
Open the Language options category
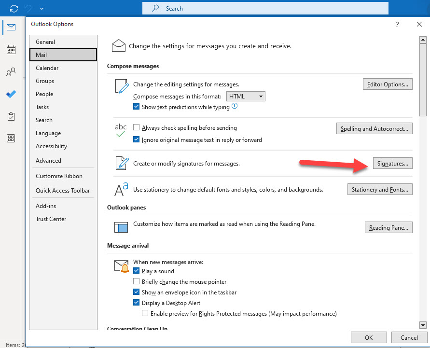click(63, 133)
